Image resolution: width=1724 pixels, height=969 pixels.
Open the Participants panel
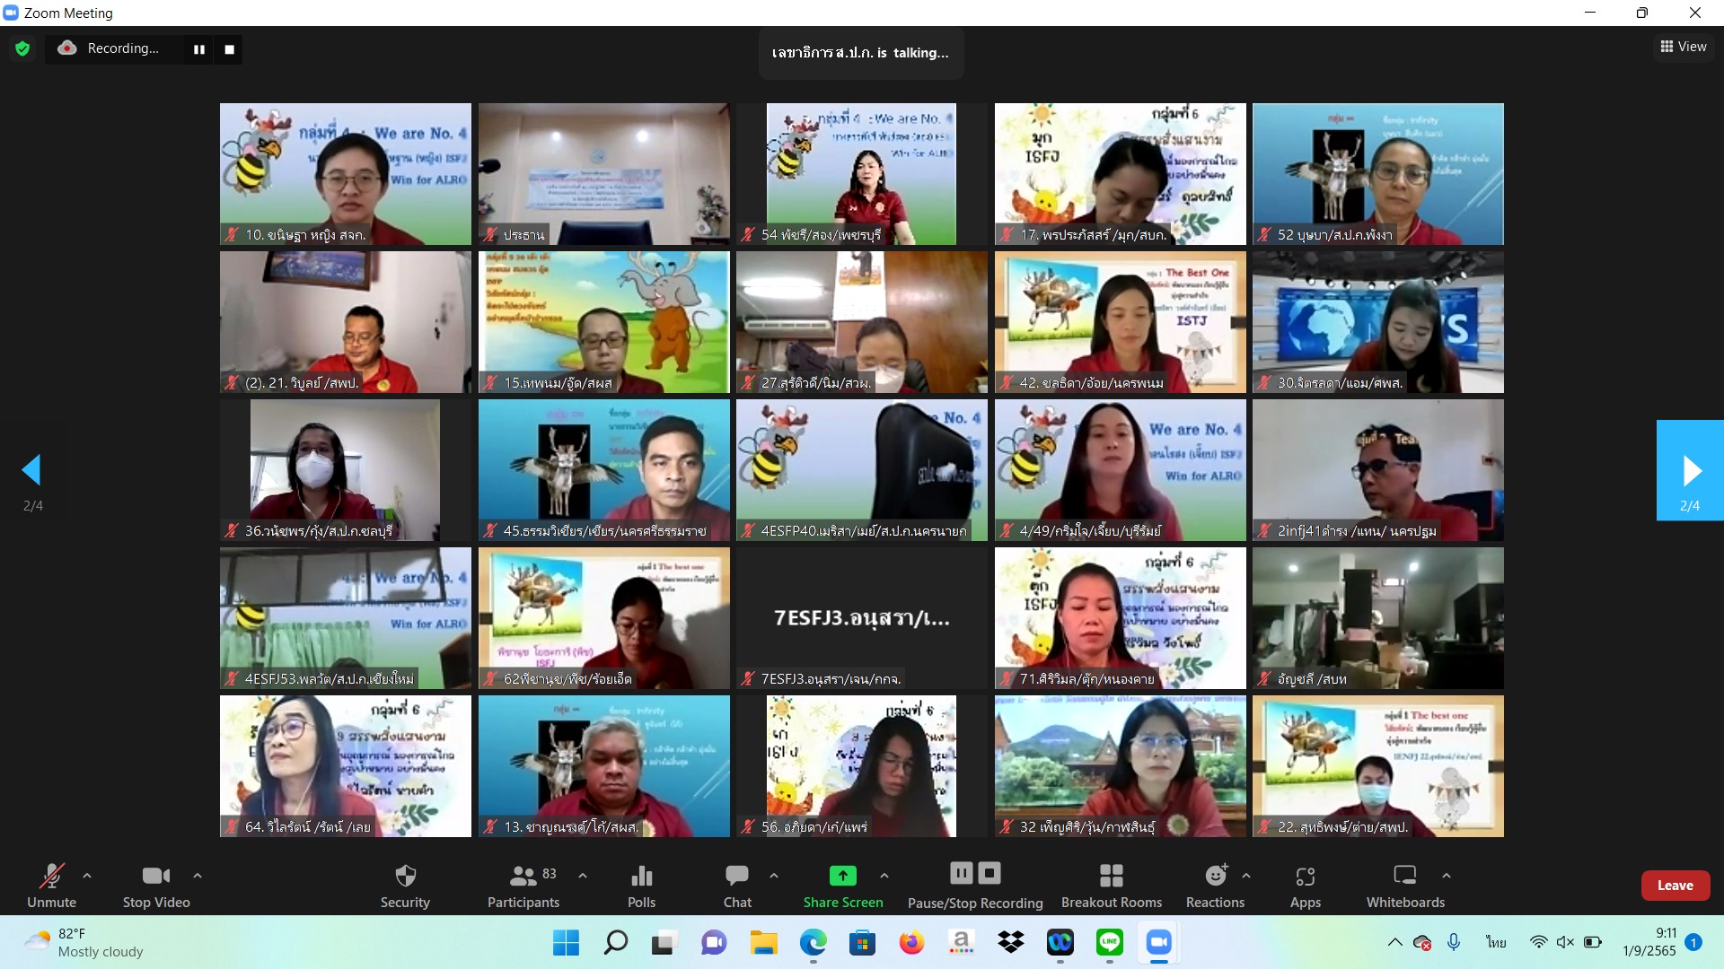523,885
